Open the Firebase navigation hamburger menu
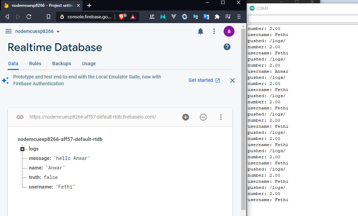Screen dimensions: 358x216 8,31
